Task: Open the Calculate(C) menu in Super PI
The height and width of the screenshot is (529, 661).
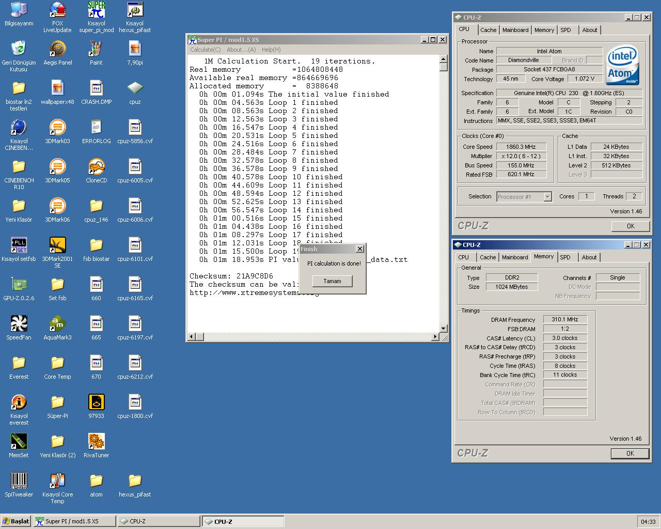Action: 205,50
